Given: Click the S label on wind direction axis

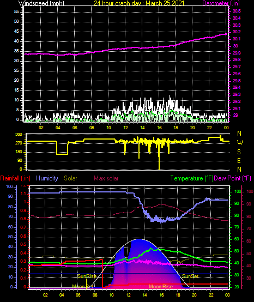Looking at the screenshot, I should click(239, 152).
